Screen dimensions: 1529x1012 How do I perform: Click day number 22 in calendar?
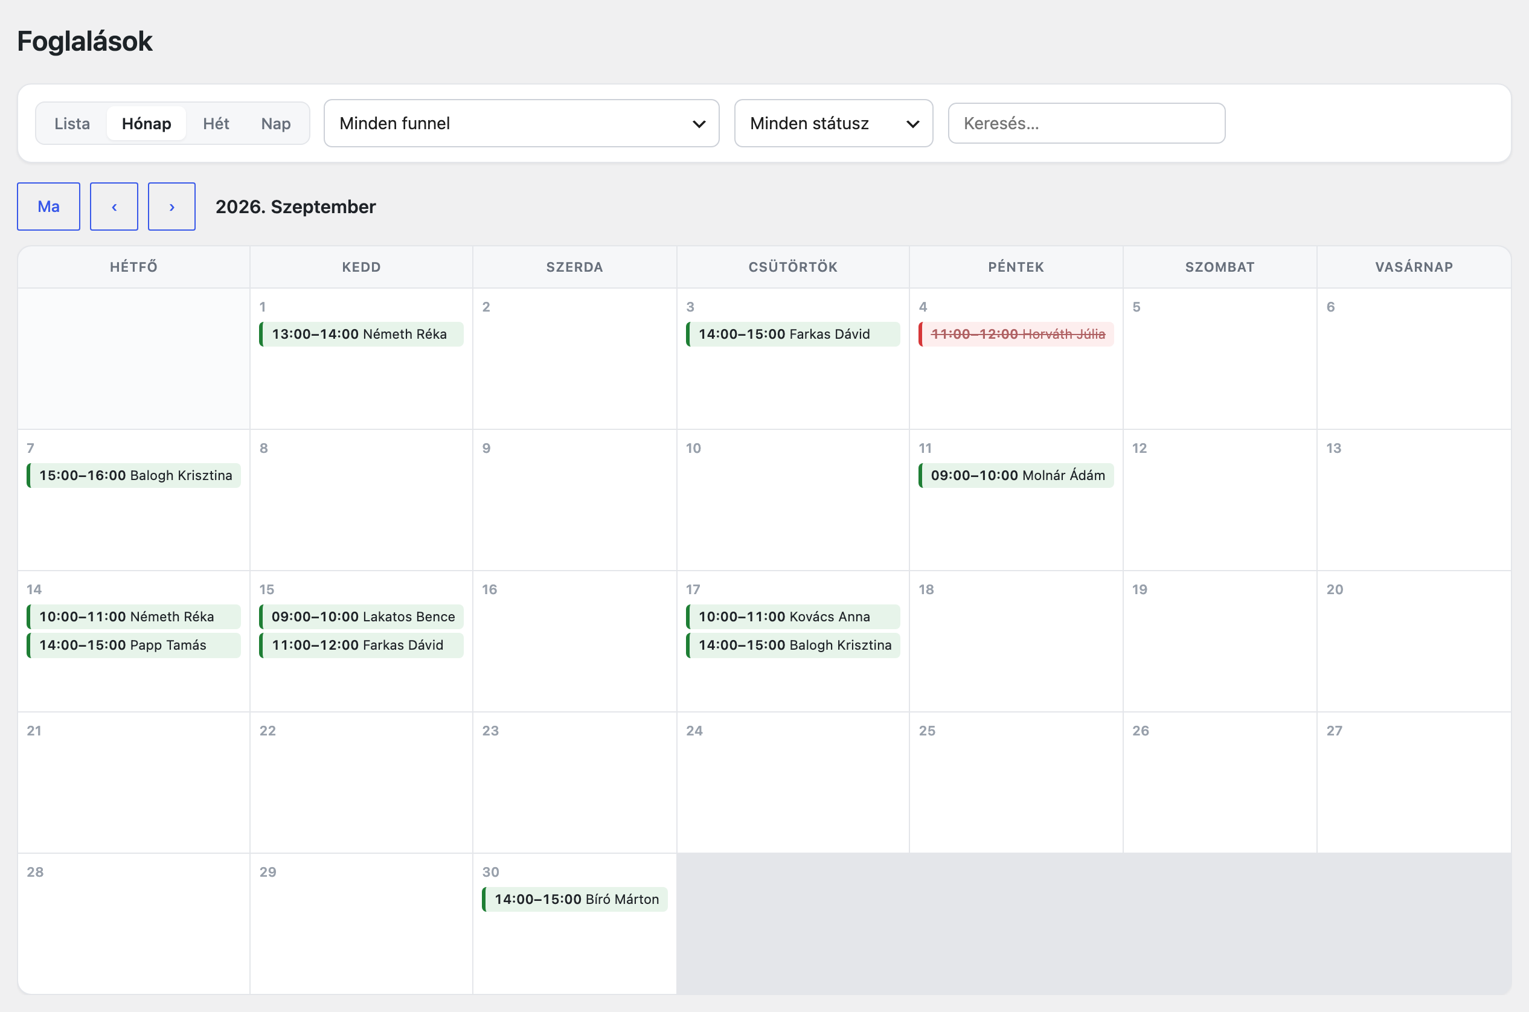[x=268, y=731]
